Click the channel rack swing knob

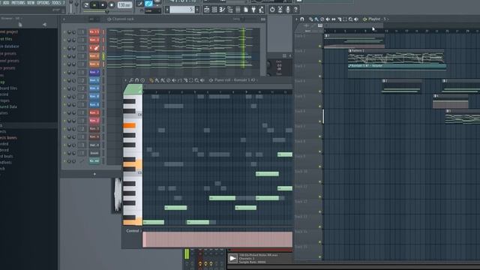tap(242, 19)
